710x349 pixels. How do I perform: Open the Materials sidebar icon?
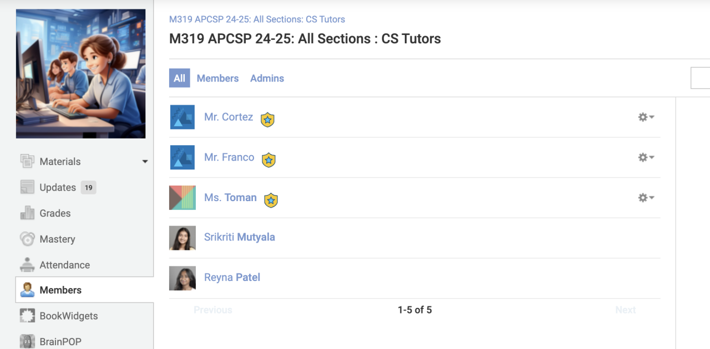coord(27,161)
